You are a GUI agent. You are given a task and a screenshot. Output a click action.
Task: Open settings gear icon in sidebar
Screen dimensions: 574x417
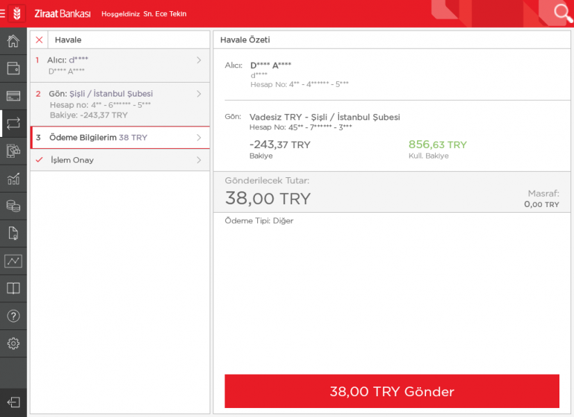(x=13, y=343)
